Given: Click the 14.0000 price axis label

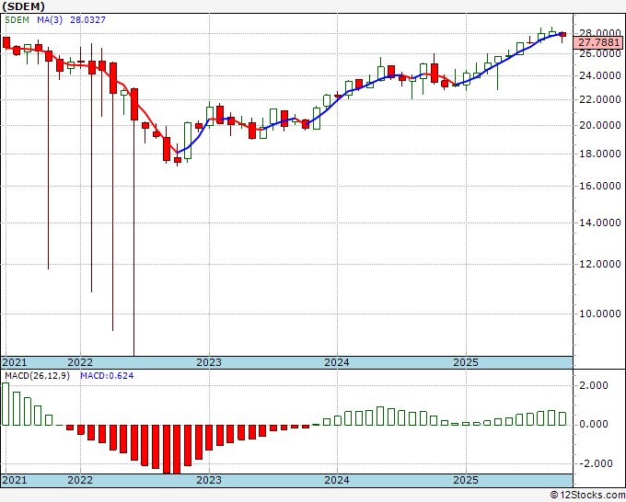Looking at the screenshot, I should [x=600, y=222].
